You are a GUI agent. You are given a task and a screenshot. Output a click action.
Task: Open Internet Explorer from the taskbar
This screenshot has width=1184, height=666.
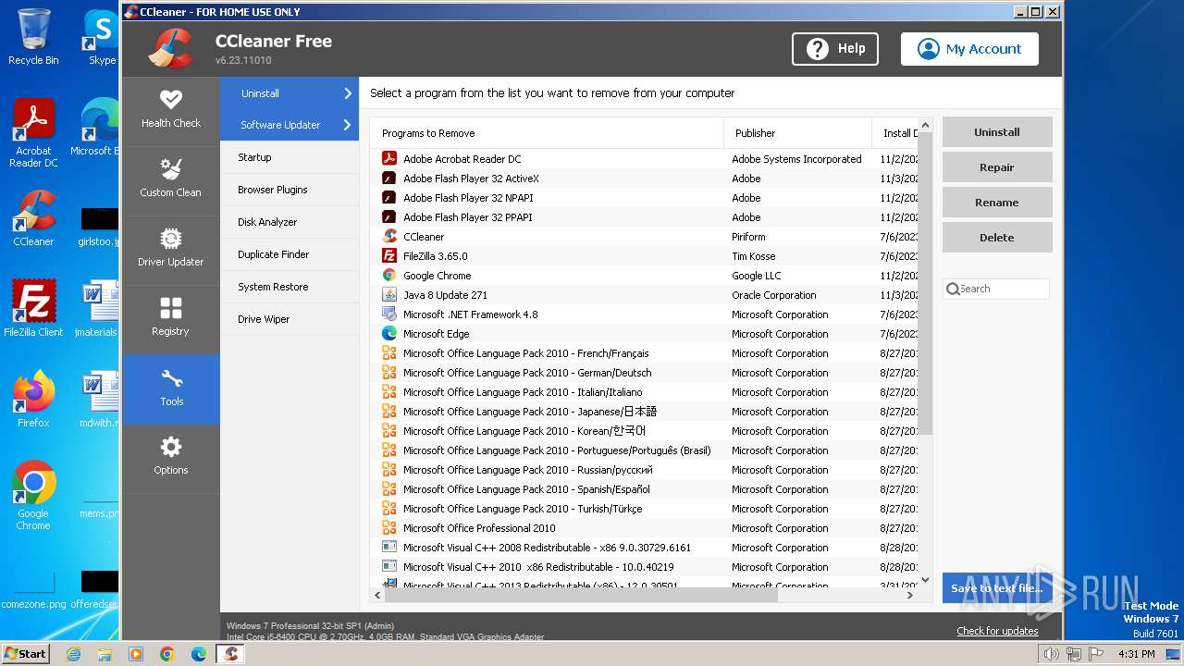click(x=73, y=654)
